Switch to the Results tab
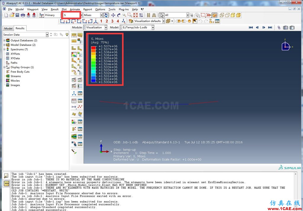 pyautogui.click(x=20, y=28)
